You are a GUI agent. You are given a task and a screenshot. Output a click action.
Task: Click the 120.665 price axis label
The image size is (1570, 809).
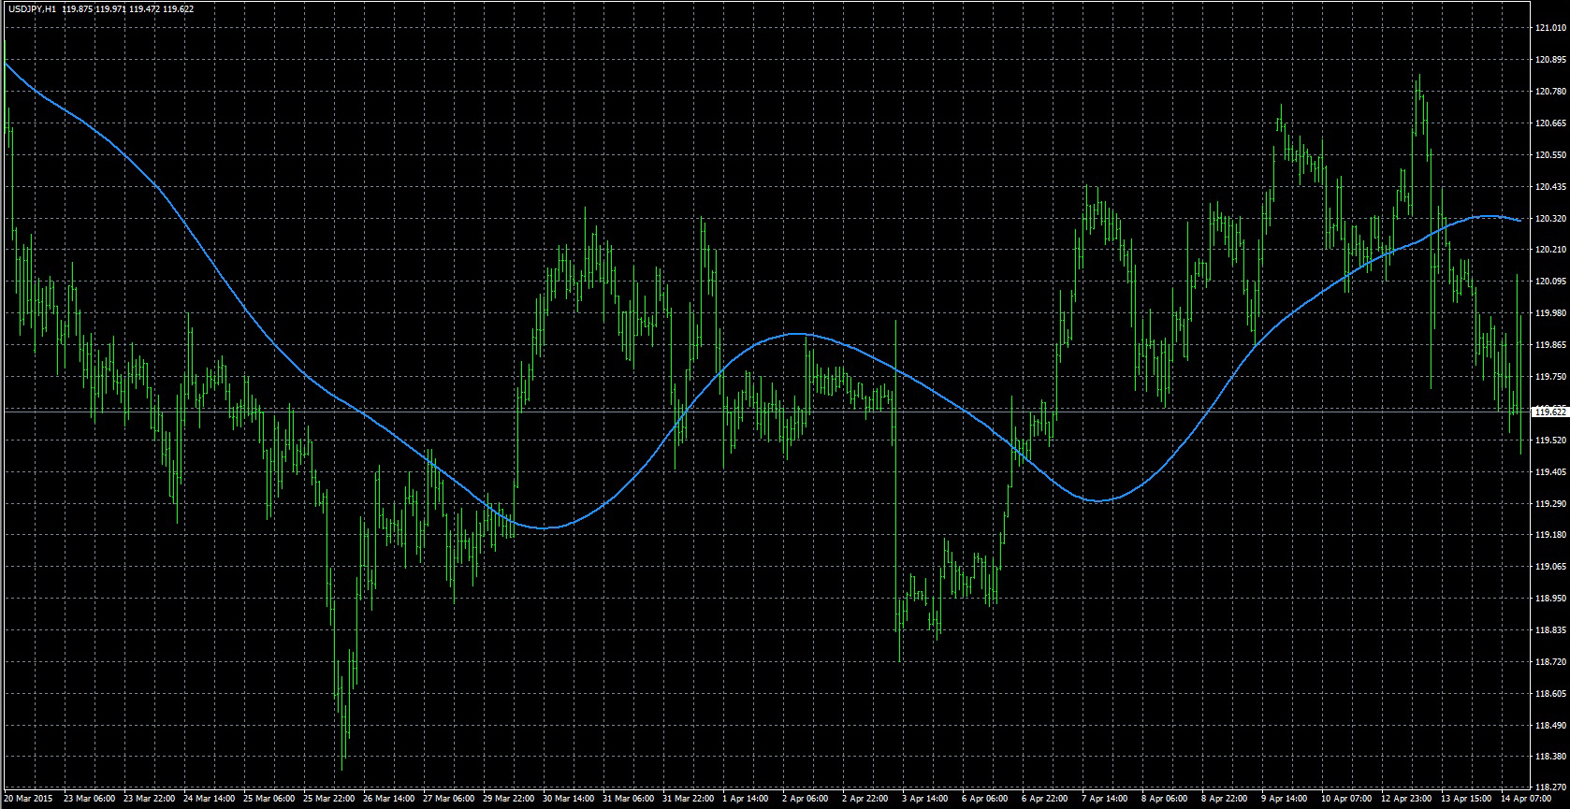pyautogui.click(x=1551, y=123)
